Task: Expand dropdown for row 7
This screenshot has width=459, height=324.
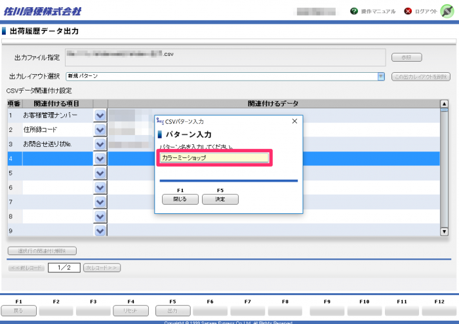Action: 100,202
